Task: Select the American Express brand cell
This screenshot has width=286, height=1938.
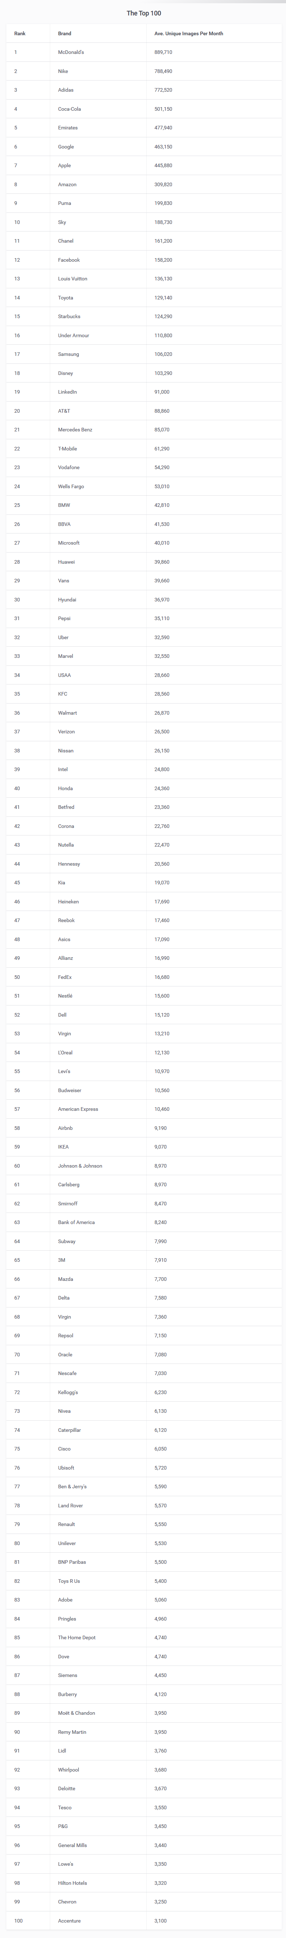Action: 78,1109
